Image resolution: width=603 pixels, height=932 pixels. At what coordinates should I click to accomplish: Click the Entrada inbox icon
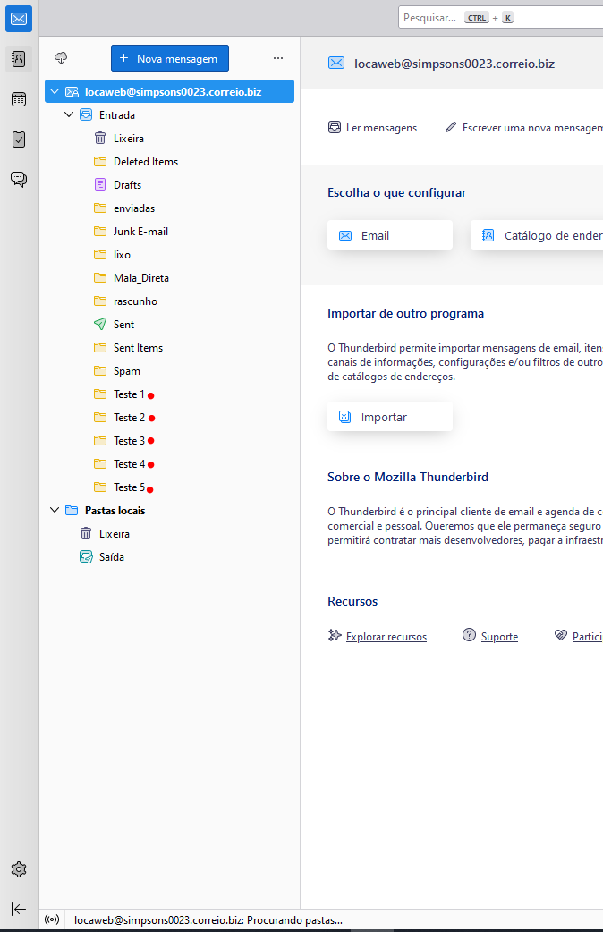click(x=86, y=114)
